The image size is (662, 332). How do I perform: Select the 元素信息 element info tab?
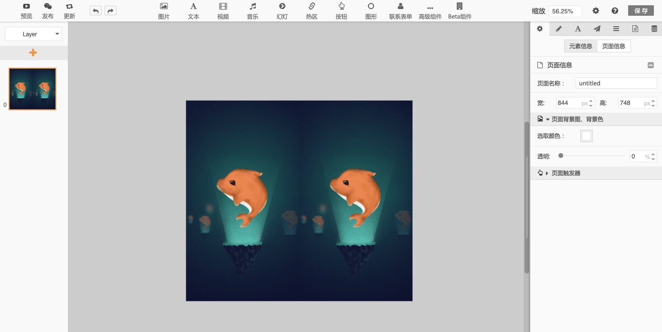click(x=581, y=46)
